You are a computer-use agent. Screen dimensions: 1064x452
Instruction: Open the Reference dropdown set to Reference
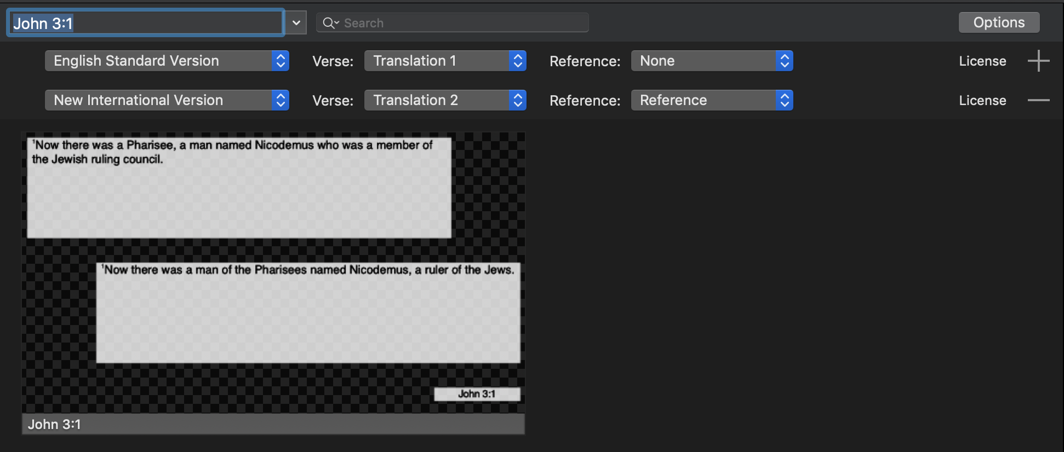tap(712, 100)
